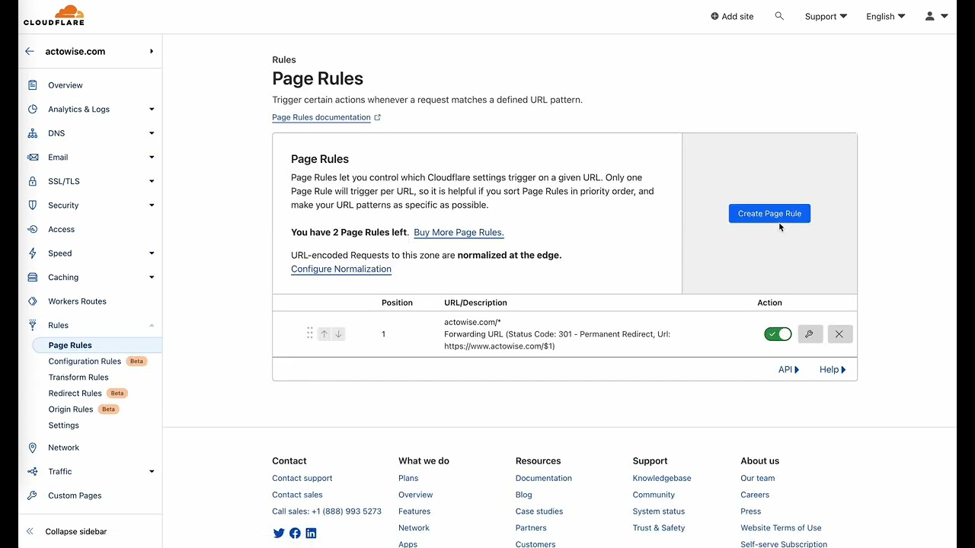Move the rule down with arrow
The image size is (975, 548).
pyautogui.click(x=338, y=334)
